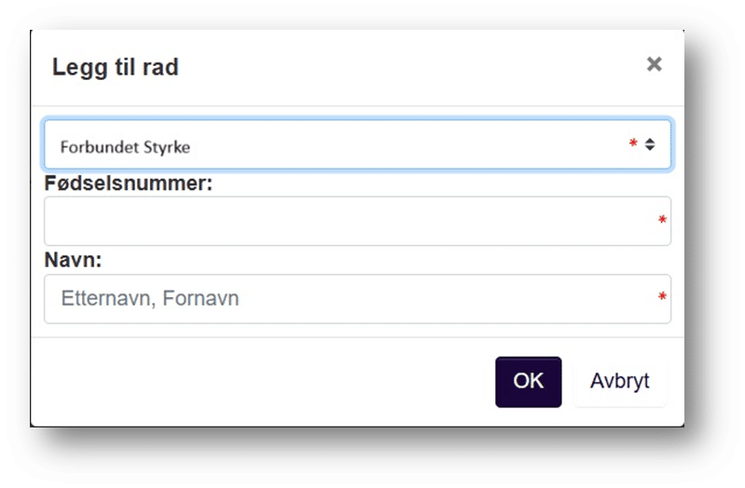Click the 'Fødselsnummer:' label
The image size is (745, 488).
click(129, 183)
